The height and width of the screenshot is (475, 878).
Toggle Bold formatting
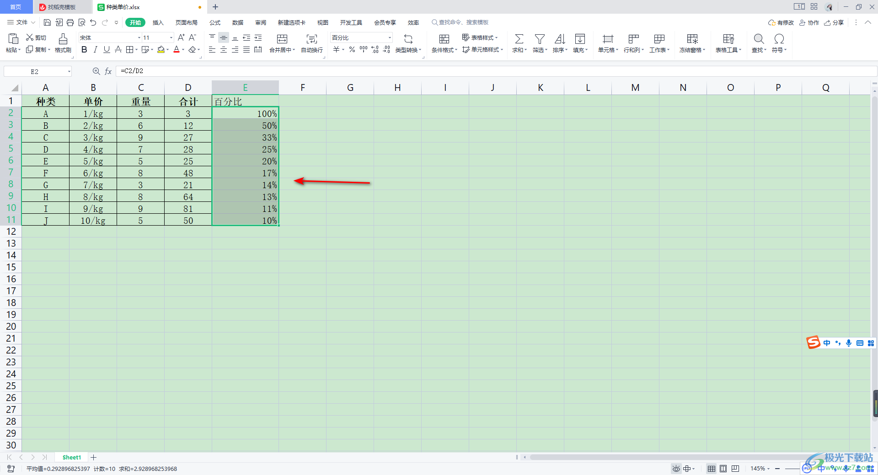[84, 49]
